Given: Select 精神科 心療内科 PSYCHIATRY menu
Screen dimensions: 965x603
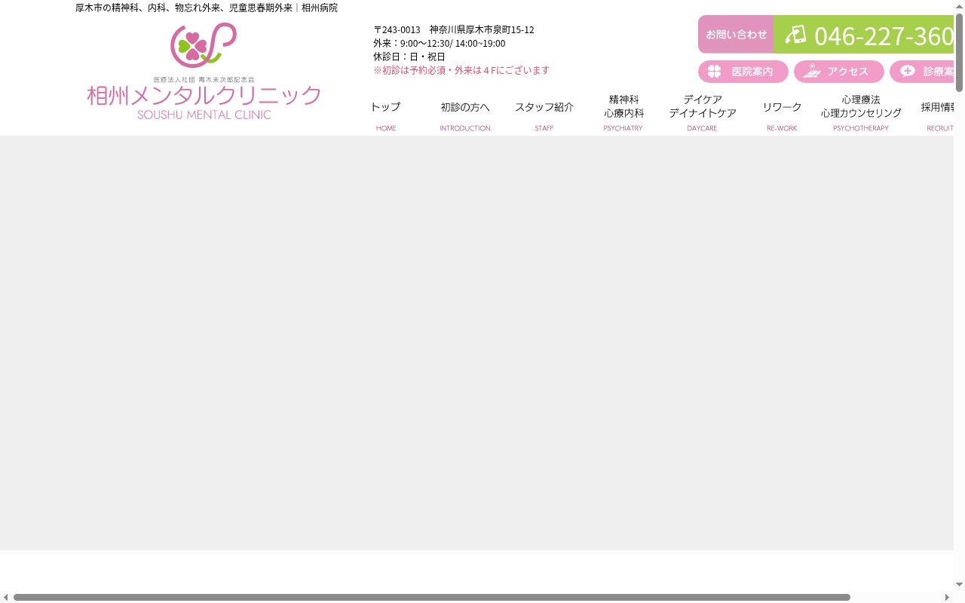Looking at the screenshot, I should (x=623, y=113).
